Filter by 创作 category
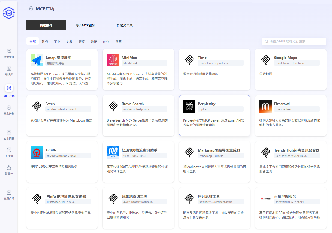Viewport: 332px width, 233px height. (x=106, y=42)
